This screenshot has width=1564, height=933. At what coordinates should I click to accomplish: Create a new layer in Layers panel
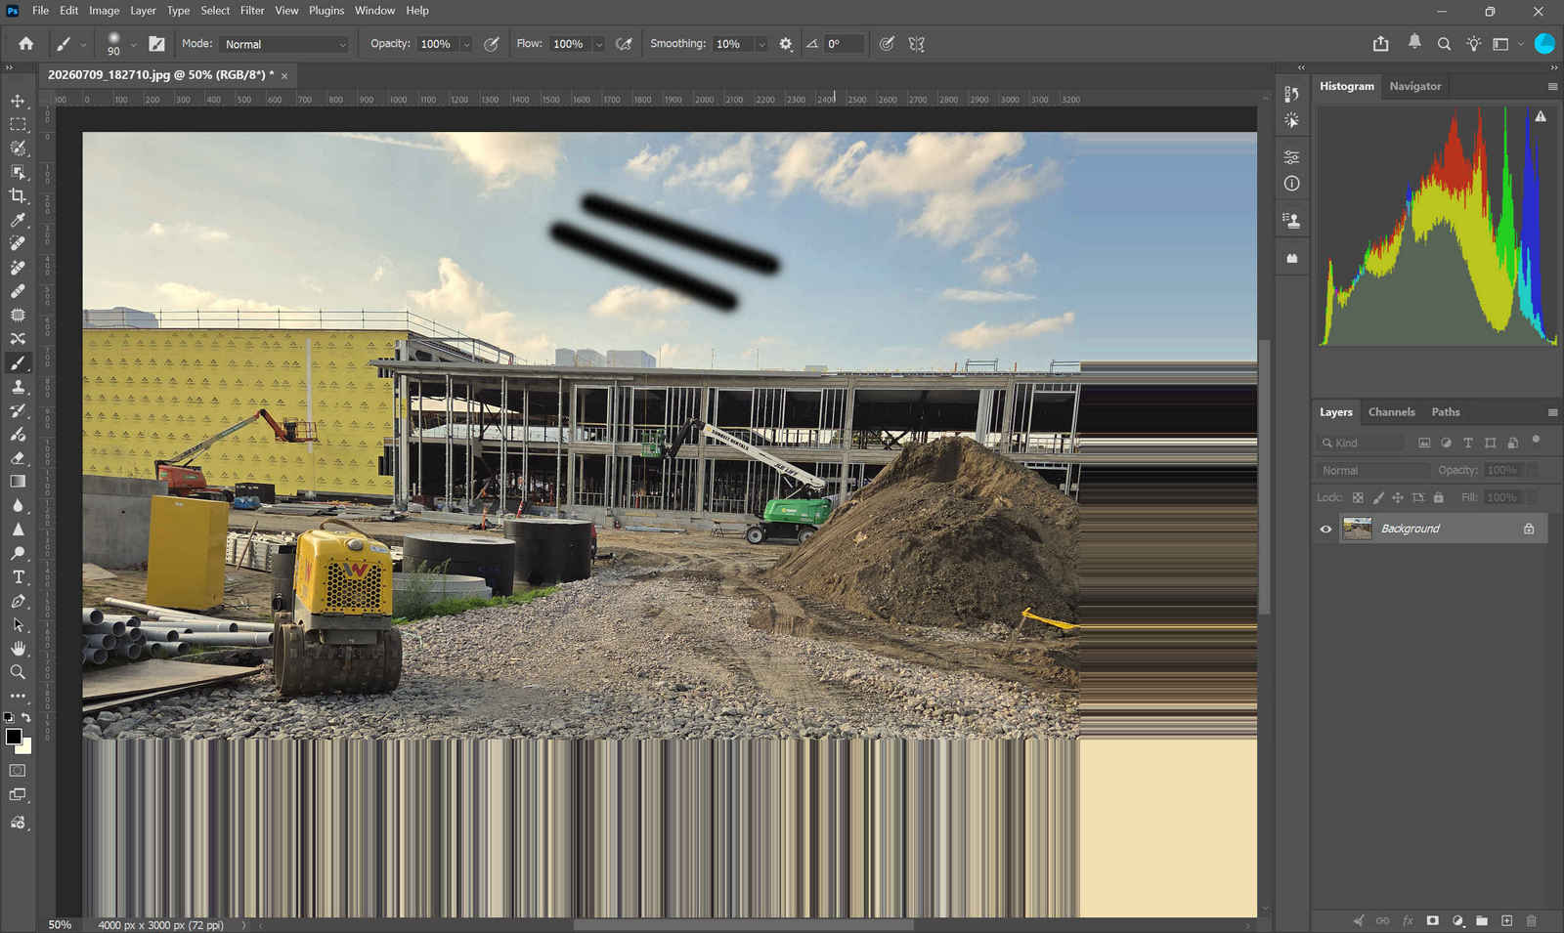coord(1506,920)
